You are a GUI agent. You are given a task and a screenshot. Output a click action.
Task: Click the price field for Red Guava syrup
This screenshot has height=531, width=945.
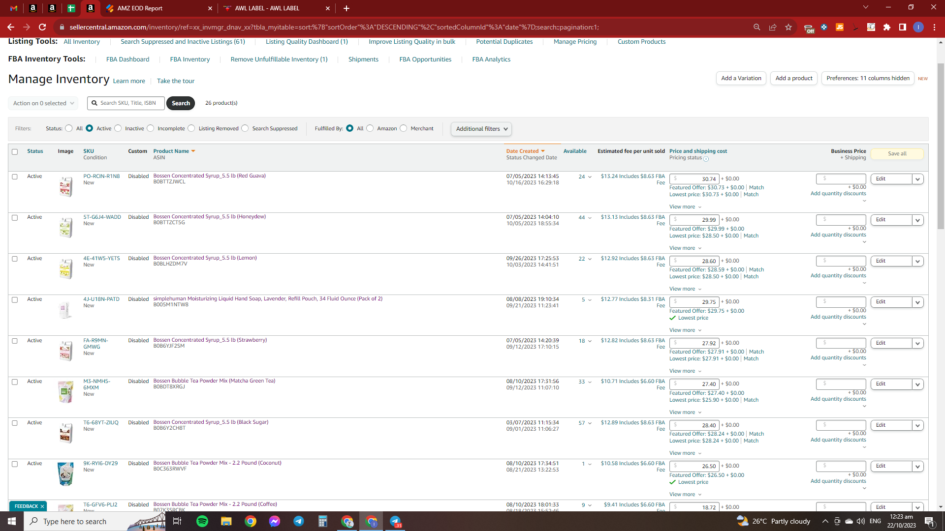(x=694, y=179)
